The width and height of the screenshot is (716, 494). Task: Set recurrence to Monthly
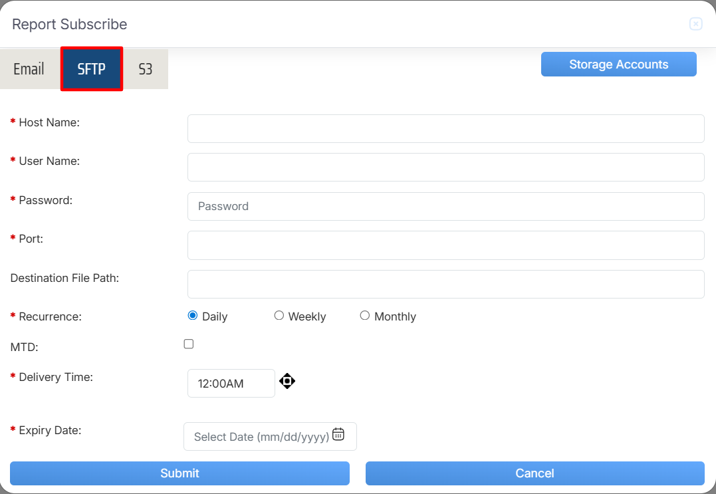(365, 316)
